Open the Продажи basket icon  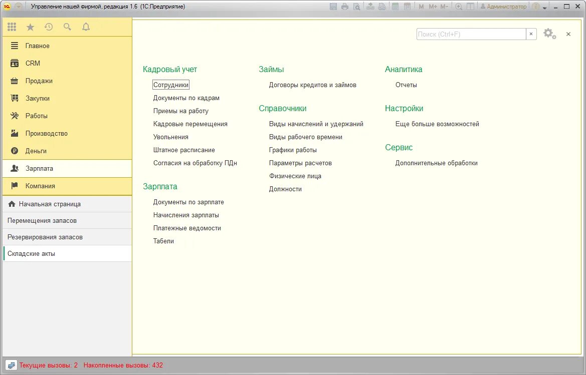[14, 81]
